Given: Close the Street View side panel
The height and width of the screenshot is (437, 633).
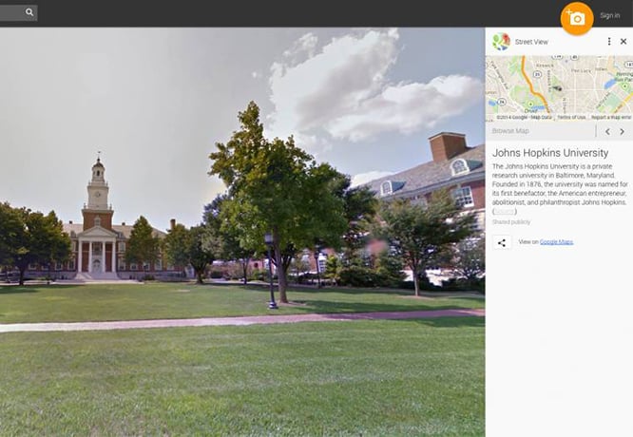Looking at the screenshot, I should tap(623, 41).
